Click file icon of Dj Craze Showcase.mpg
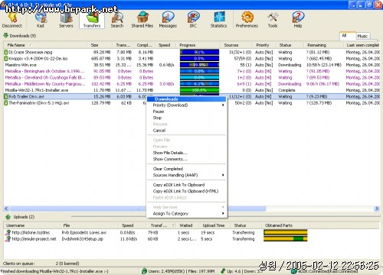 (6, 52)
